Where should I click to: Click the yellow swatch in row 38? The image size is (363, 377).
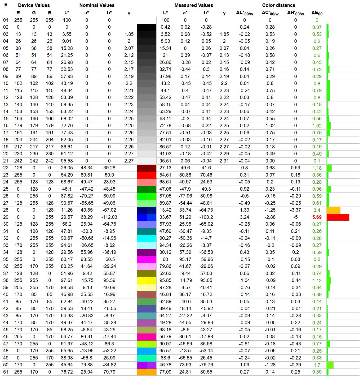(147, 280)
